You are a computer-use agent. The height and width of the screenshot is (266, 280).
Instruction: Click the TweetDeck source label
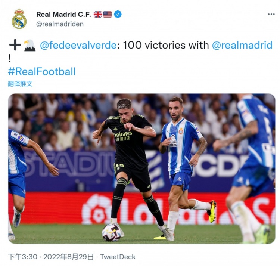(x=118, y=257)
